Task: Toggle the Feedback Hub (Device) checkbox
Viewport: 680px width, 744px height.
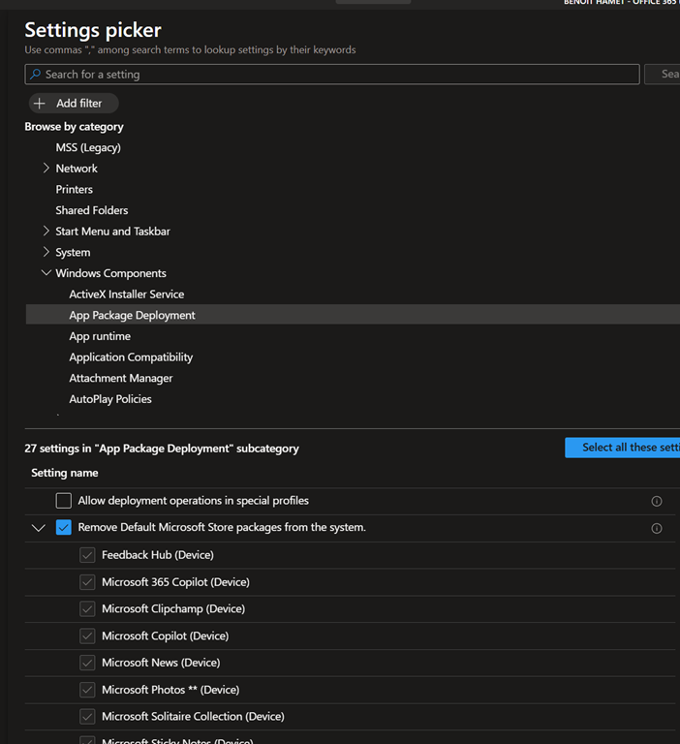Action: [x=87, y=555]
